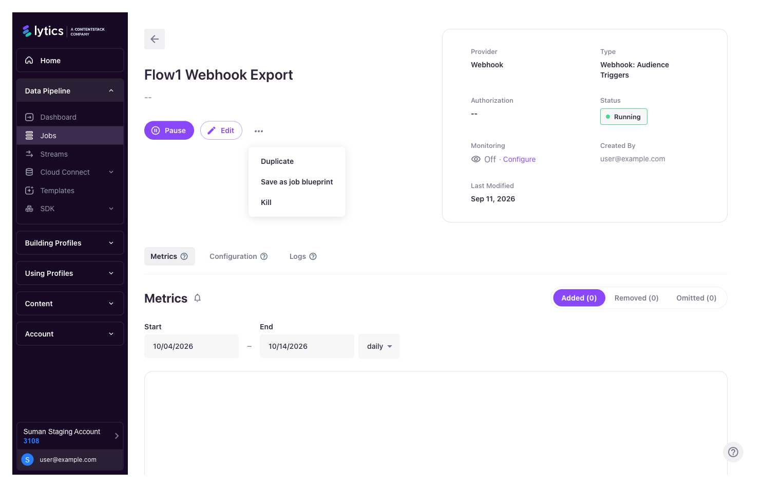This screenshot has width=764, height=487.
Task: Click the Lytics logo
Action: (x=63, y=31)
